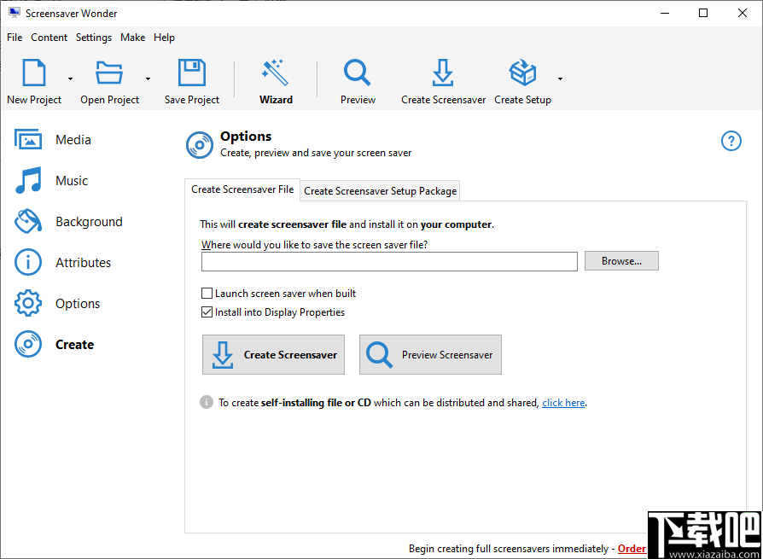Uncheck Install into Display Properties

point(207,312)
